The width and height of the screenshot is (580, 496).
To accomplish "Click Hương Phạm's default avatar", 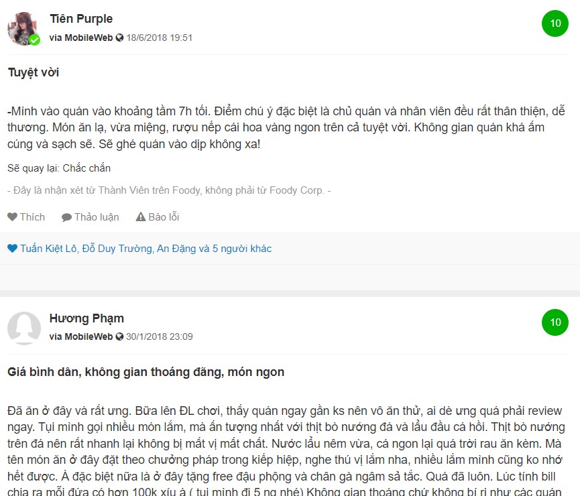I will pos(24,328).
